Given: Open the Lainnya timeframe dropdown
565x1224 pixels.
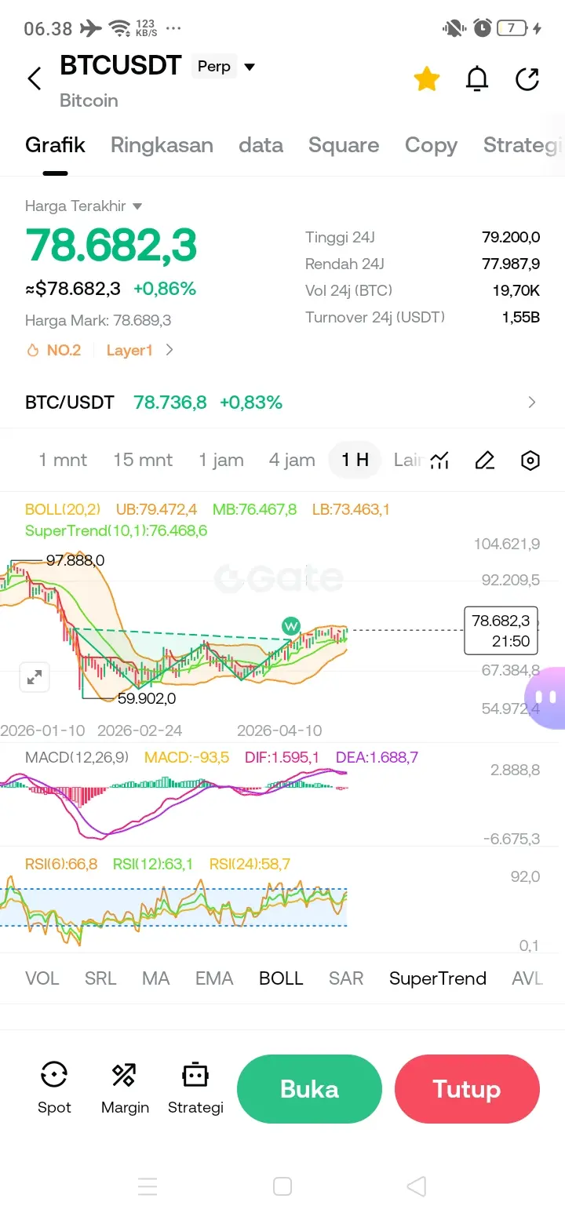Looking at the screenshot, I should click(x=408, y=460).
